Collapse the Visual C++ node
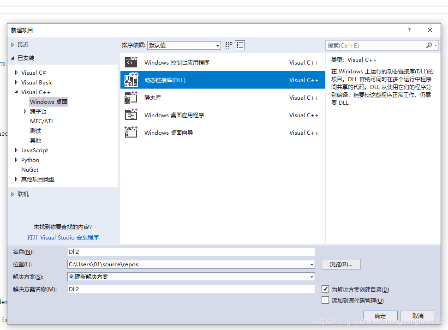Viewport: 448px width, 330px height. [16, 92]
